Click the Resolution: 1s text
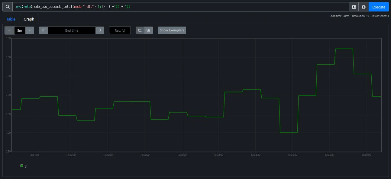Image resolution: width=391 pixels, height=179 pixels. [360, 16]
